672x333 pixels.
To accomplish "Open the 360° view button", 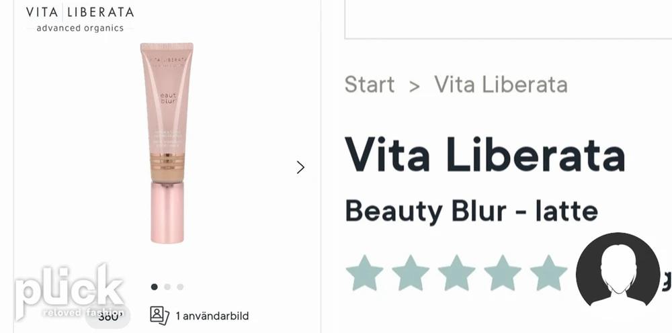I will (108, 317).
